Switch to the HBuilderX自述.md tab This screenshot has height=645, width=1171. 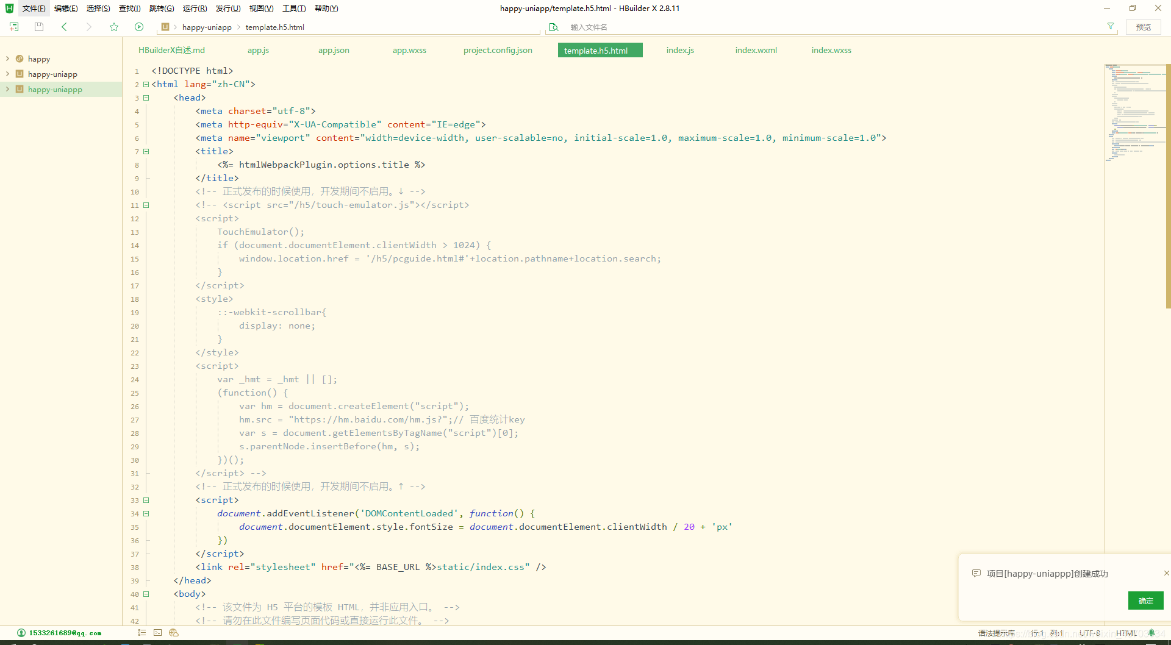point(171,50)
